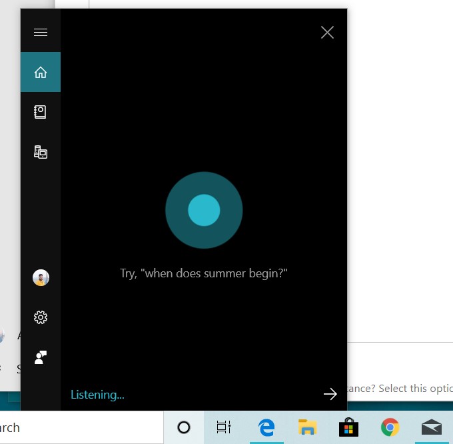
Task: Click the Cortana circle on taskbar
Action: [184, 427]
